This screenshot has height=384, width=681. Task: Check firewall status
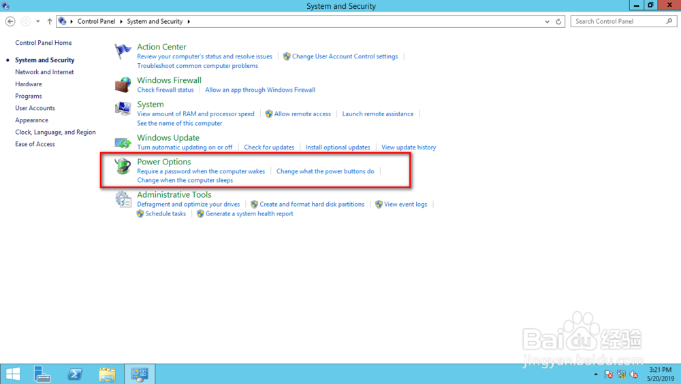(x=165, y=90)
